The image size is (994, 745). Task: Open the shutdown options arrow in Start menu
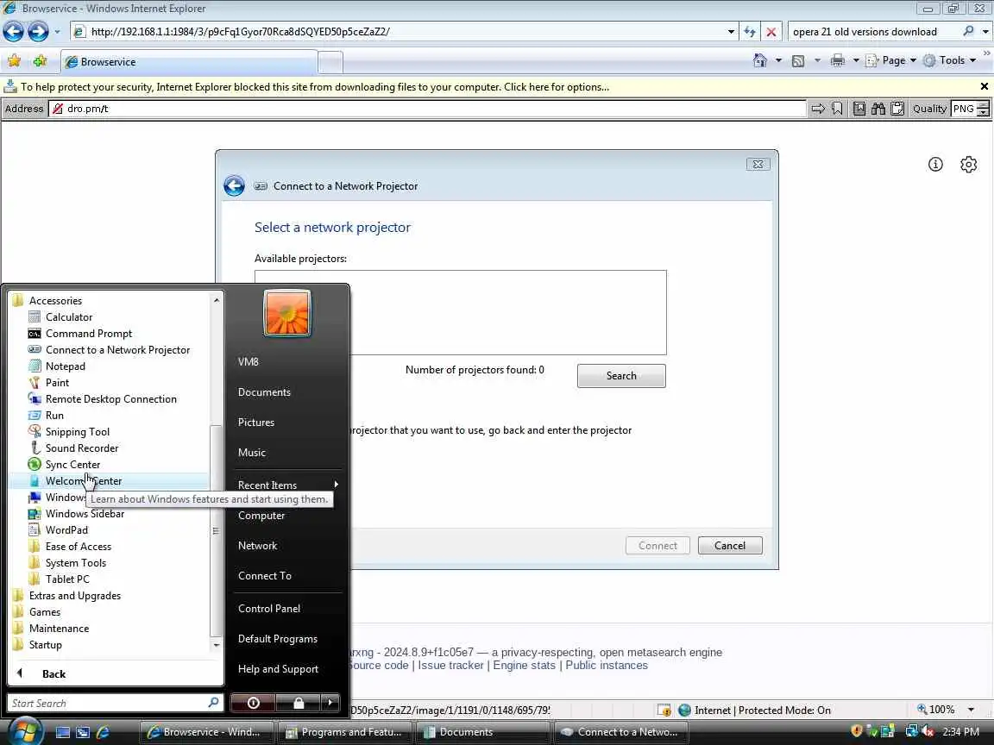tap(330, 703)
